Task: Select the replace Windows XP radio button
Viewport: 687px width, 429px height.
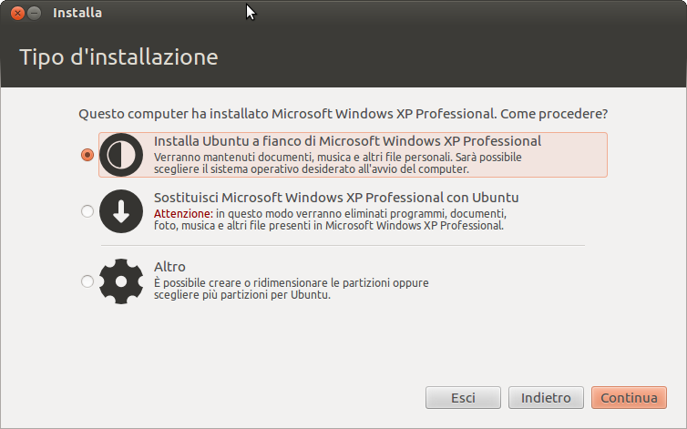Action: click(87, 211)
